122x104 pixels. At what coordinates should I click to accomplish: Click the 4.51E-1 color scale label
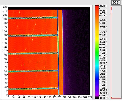click(x=104, y=55)
